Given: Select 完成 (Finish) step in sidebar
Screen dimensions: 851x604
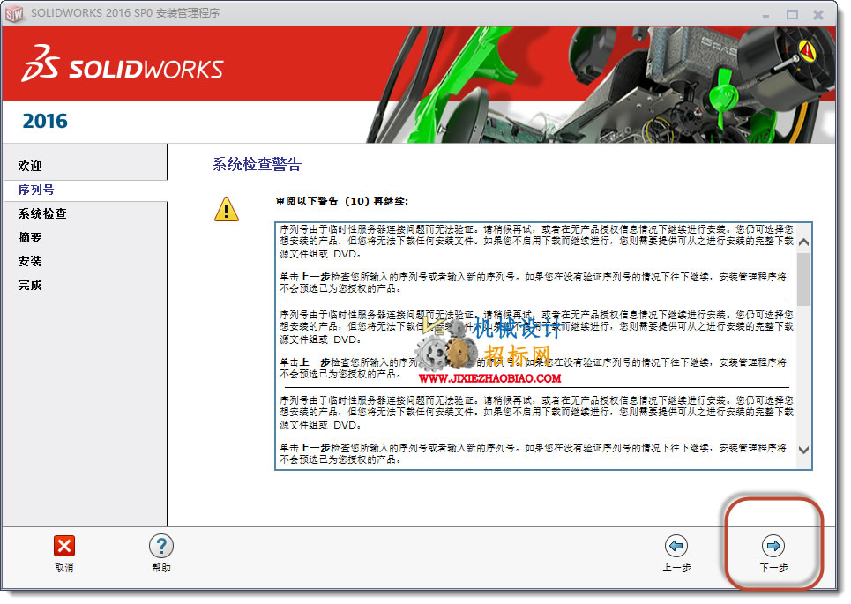Looking at the screenshot, I should click(30, 286).
